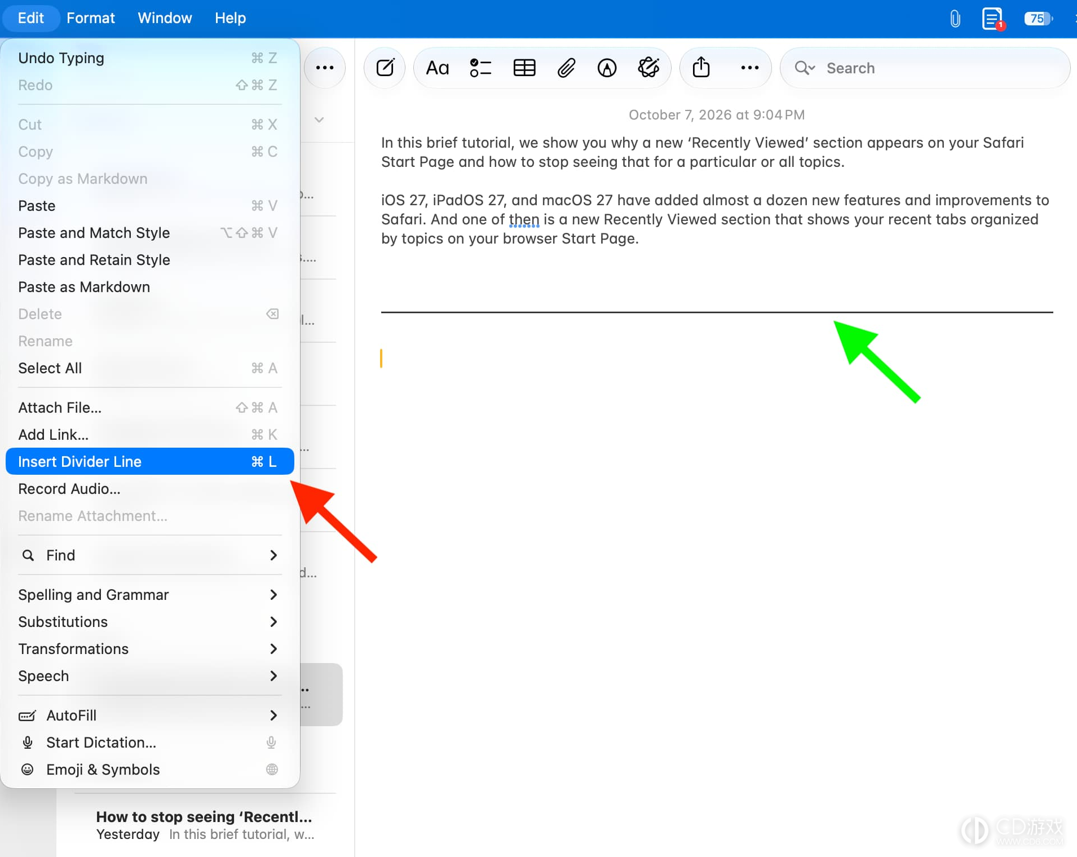Click the writing tools icon in toolbar
The width and height of the screenshot is (1077, 857).
648,68
